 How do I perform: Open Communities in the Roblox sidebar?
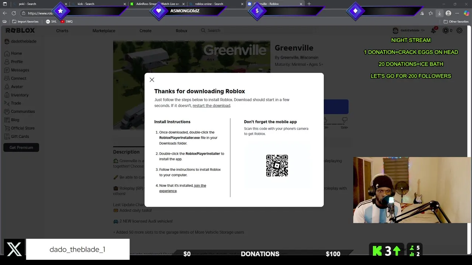click(20, 112)
